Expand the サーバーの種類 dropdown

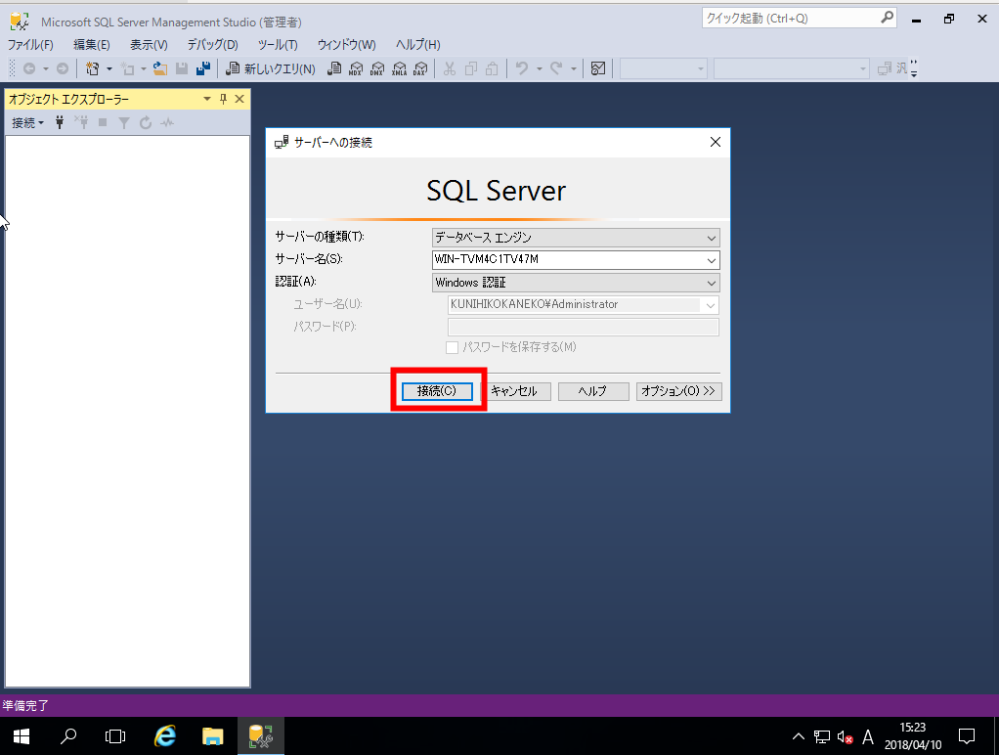711,238
